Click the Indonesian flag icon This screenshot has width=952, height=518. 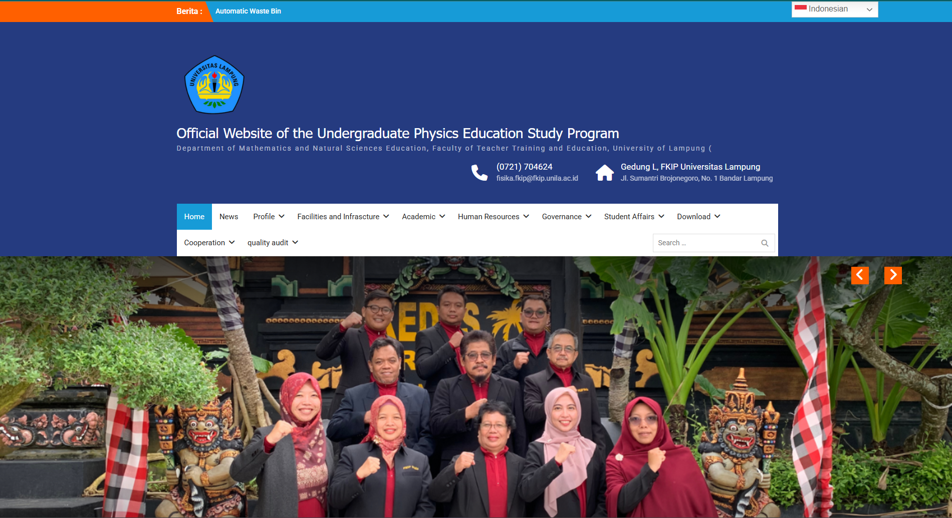[800, 9]
